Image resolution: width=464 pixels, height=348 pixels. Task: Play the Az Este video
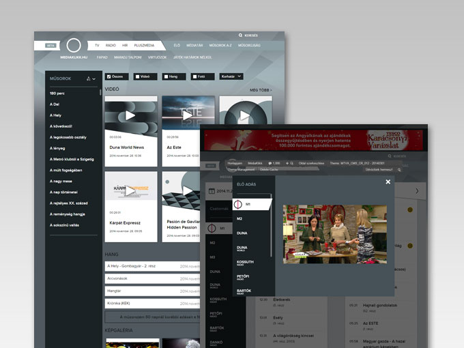pos(188,115)
